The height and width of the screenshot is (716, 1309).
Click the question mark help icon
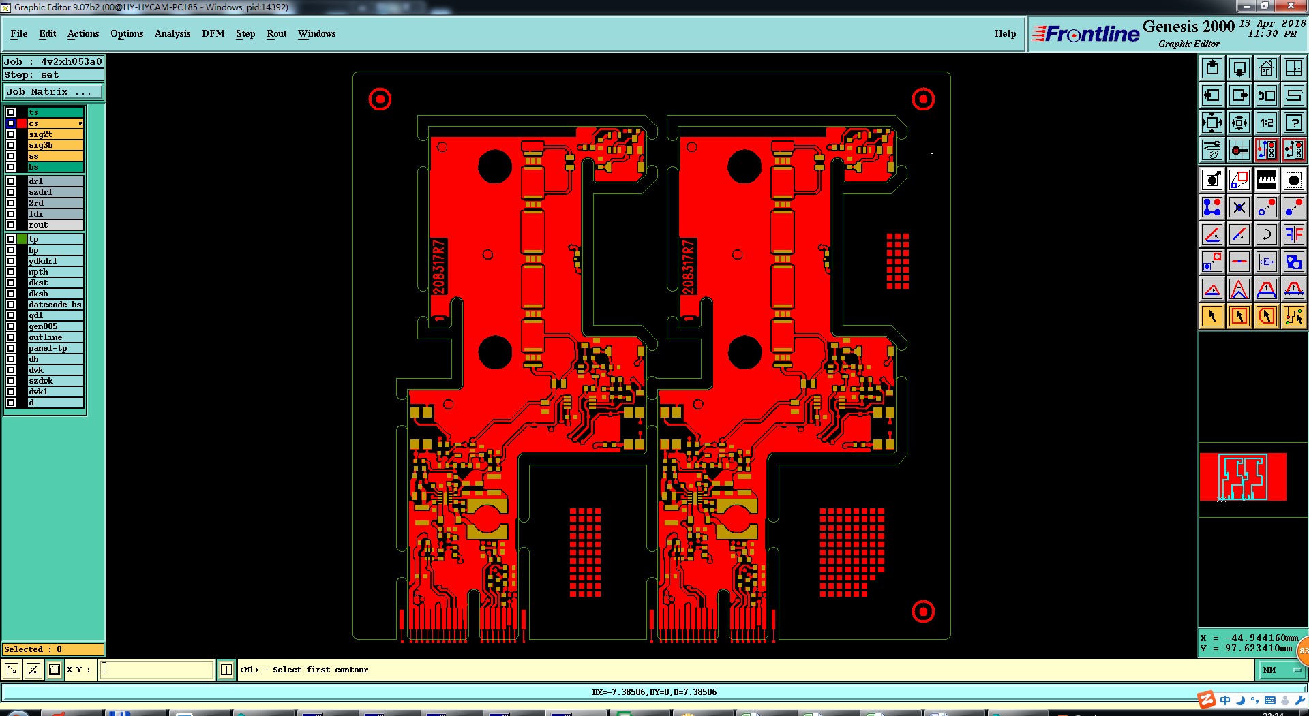click(1294, 123)
